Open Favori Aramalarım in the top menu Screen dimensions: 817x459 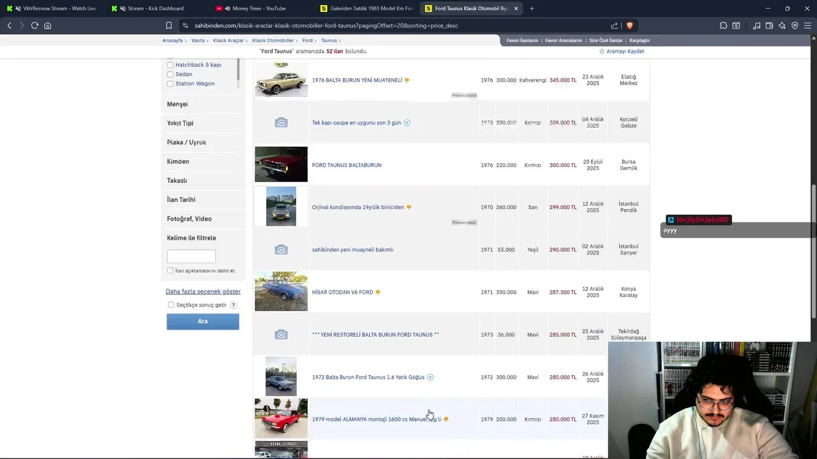coord(564,40)
